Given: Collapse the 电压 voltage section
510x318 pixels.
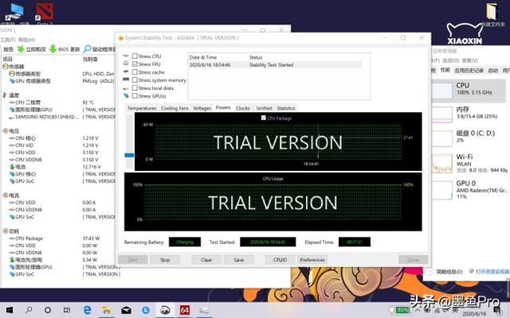Looking at the screenshot, I should pos(6,130).
